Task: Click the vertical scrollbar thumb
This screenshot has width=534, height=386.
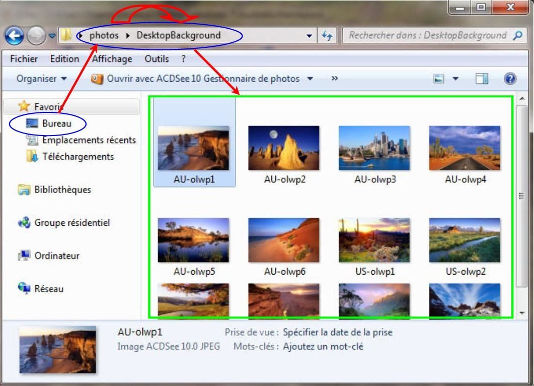Action: (x=521, y=196)
